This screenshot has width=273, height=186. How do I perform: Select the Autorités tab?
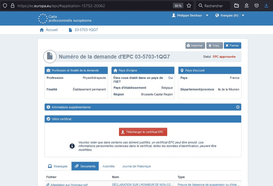click(109, 166)
